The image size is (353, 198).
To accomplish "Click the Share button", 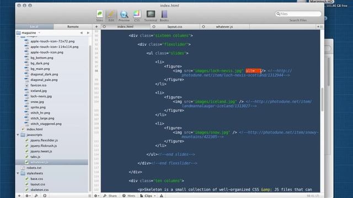I will click(110, 196).
